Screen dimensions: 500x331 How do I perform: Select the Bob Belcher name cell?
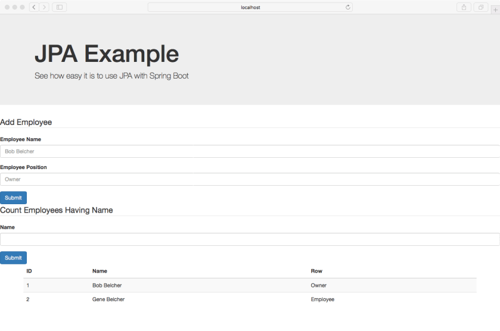point(107,285)
